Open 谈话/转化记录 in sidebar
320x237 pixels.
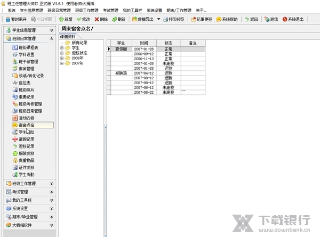pyautogui.click(x=28, y=76)
